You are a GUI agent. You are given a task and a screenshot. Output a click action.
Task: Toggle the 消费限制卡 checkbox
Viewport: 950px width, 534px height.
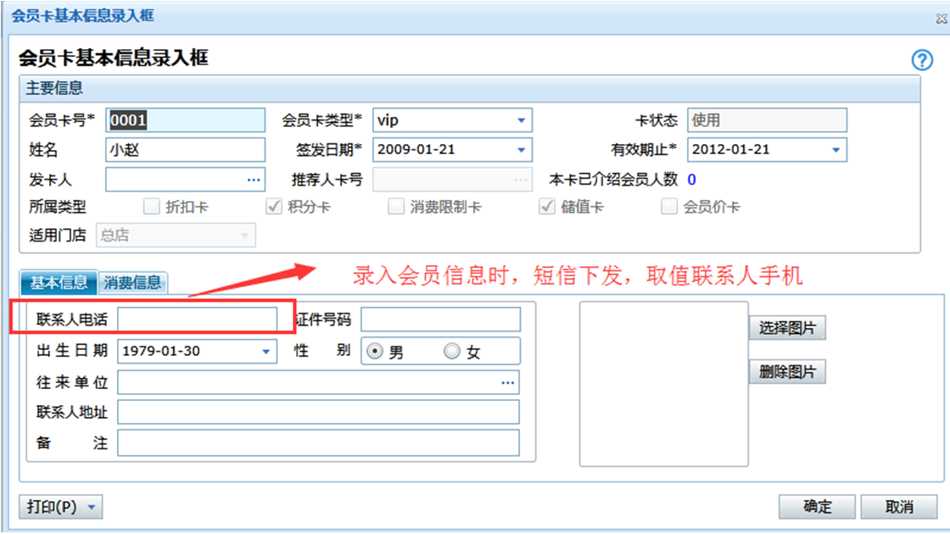pyautogui.click(x=396, y=207)
